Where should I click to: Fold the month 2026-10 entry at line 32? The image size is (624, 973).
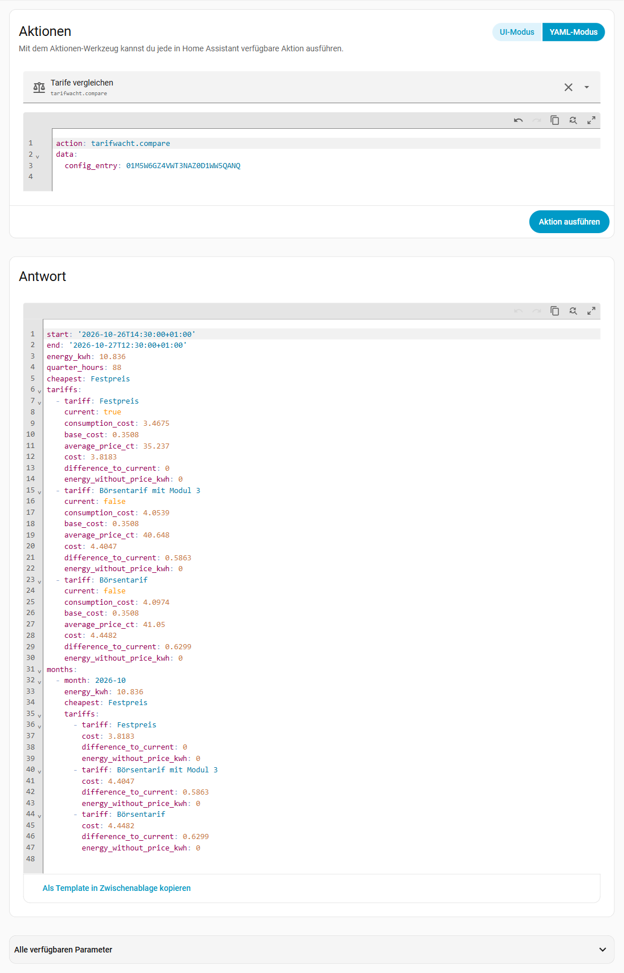(x=39, y=682)
